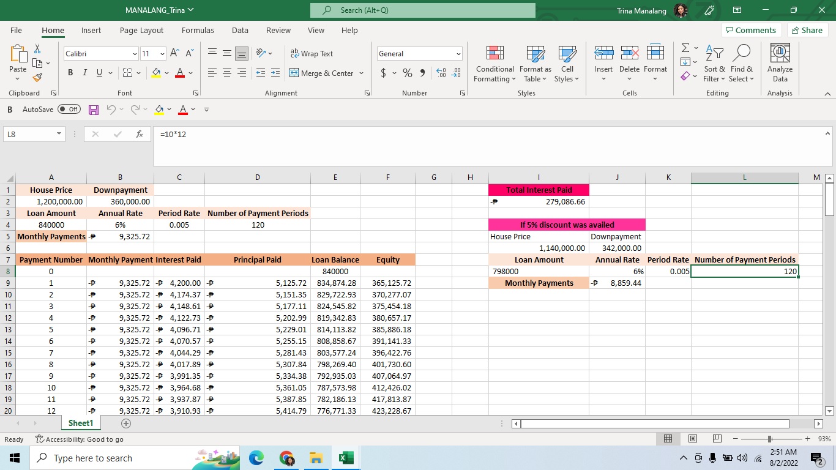Toggle Wrap Text option
The width and height of the screenshot is (836, 470).
(x=312, y=54)
